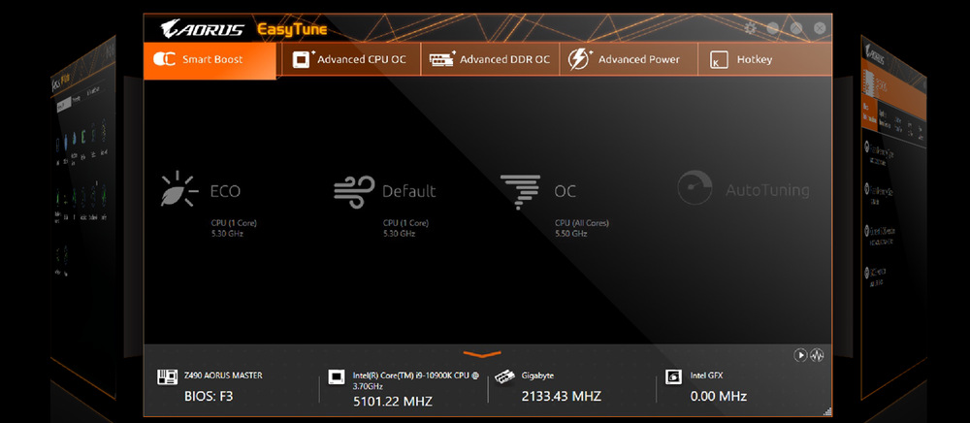This screenshot has height=423, width=970.
Task: Select the OC tornado mode icon
Action: (x=520, y=192)
